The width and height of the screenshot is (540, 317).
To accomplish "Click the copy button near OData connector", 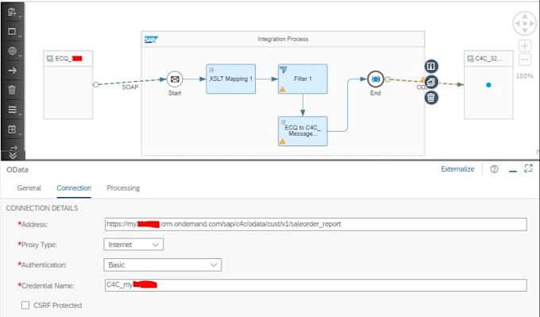I will (431, 82).
